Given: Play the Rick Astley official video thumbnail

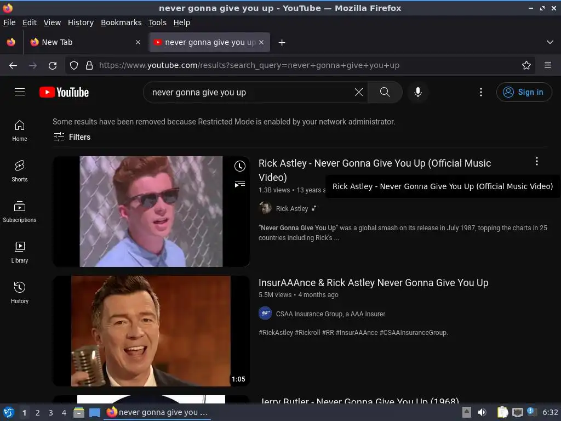Looking at the screenshot, I should [151, 211].
